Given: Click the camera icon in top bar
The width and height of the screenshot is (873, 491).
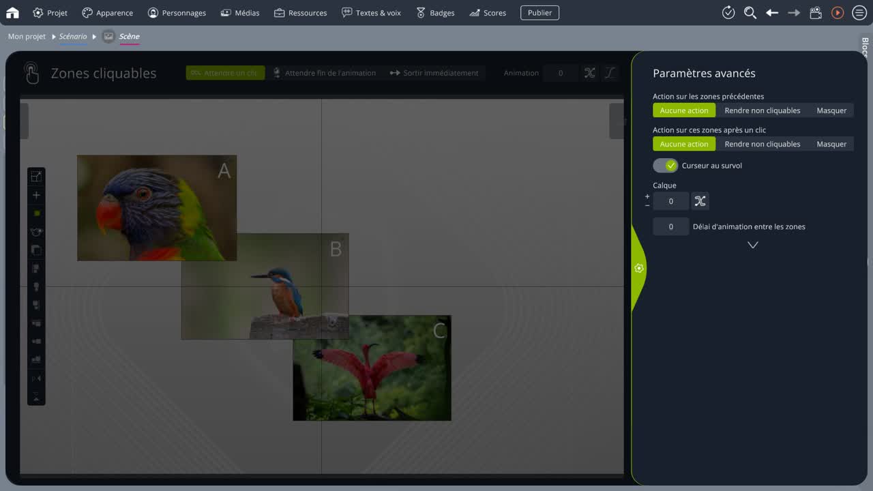Looking at the screenshot, I should (815, 12).
